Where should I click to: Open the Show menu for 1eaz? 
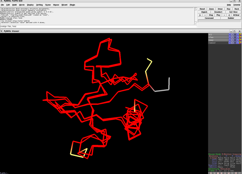coord(232,40)
